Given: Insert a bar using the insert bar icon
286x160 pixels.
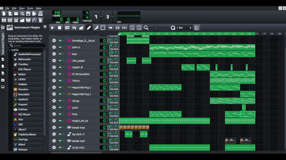Looking at the screenshot, I should click(132, 28).
